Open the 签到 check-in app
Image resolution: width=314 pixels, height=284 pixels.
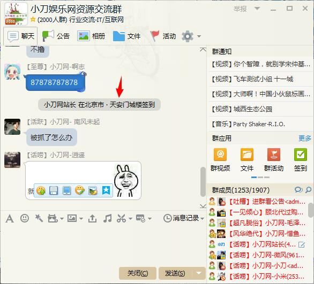[x=301, y=160]
